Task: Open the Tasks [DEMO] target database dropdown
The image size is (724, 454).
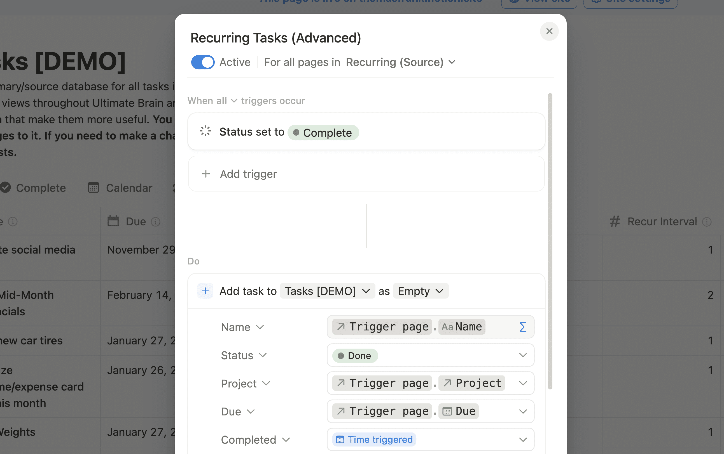Action: (x=327, y=291)
